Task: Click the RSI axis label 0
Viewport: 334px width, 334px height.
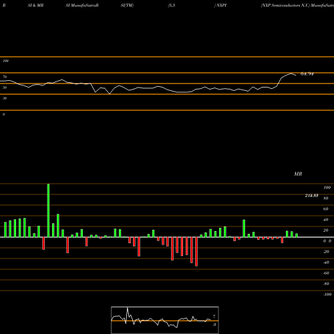Action: tap(3, 114)
